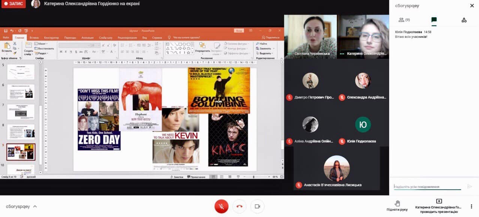
Task: Click the Format Painter brush icon
Action: tap(15, 53)
